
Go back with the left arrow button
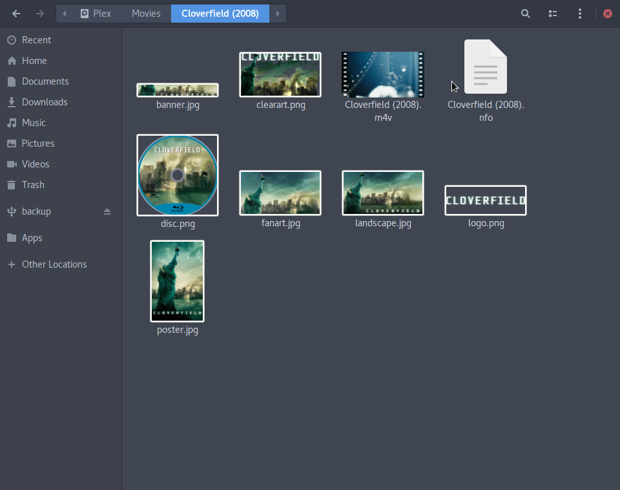(16, 14)
